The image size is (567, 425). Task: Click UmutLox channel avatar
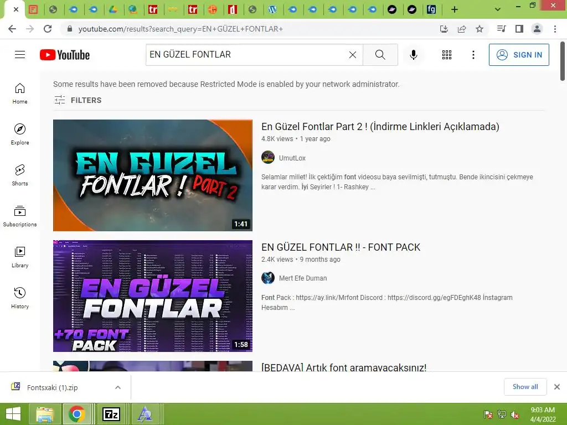(x=268, y=158)
